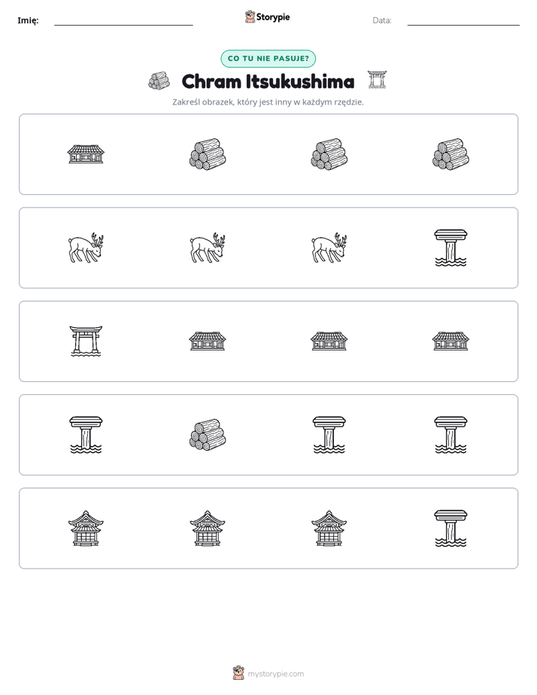This screenshot has height=695, width=537.
Task: Click the last log pile in the first row
Action: pos(451,154)
